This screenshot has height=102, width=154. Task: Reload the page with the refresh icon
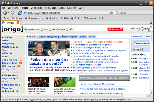click(x=20, y=13)
